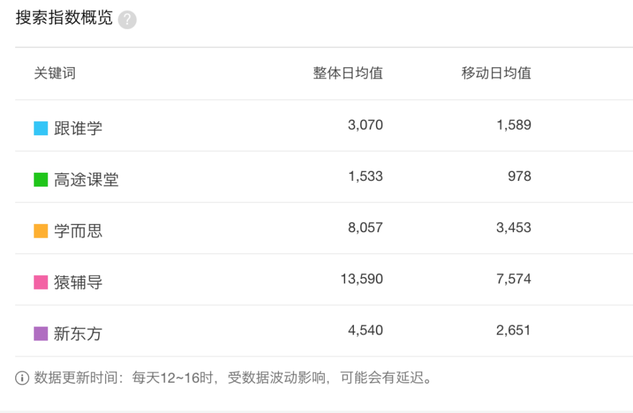Click the question mark help icon
Screen dimensions: 633x413
127,20
